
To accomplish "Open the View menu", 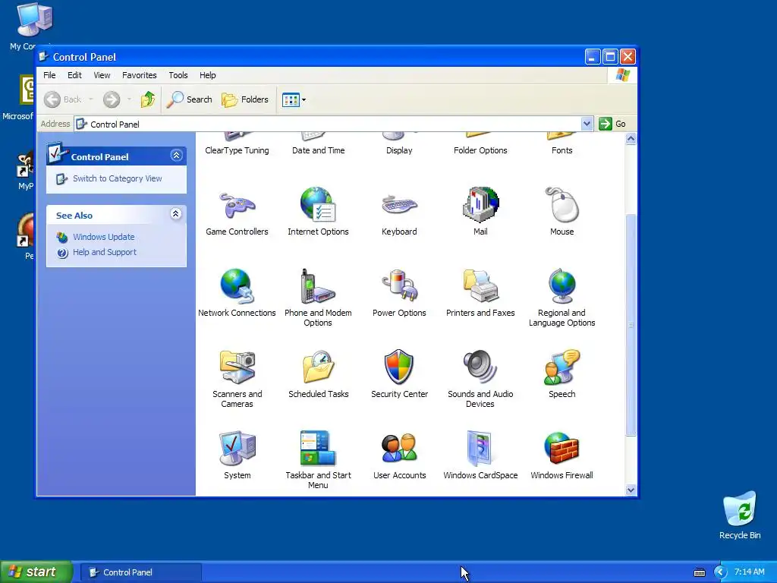I will coord(102,75).
